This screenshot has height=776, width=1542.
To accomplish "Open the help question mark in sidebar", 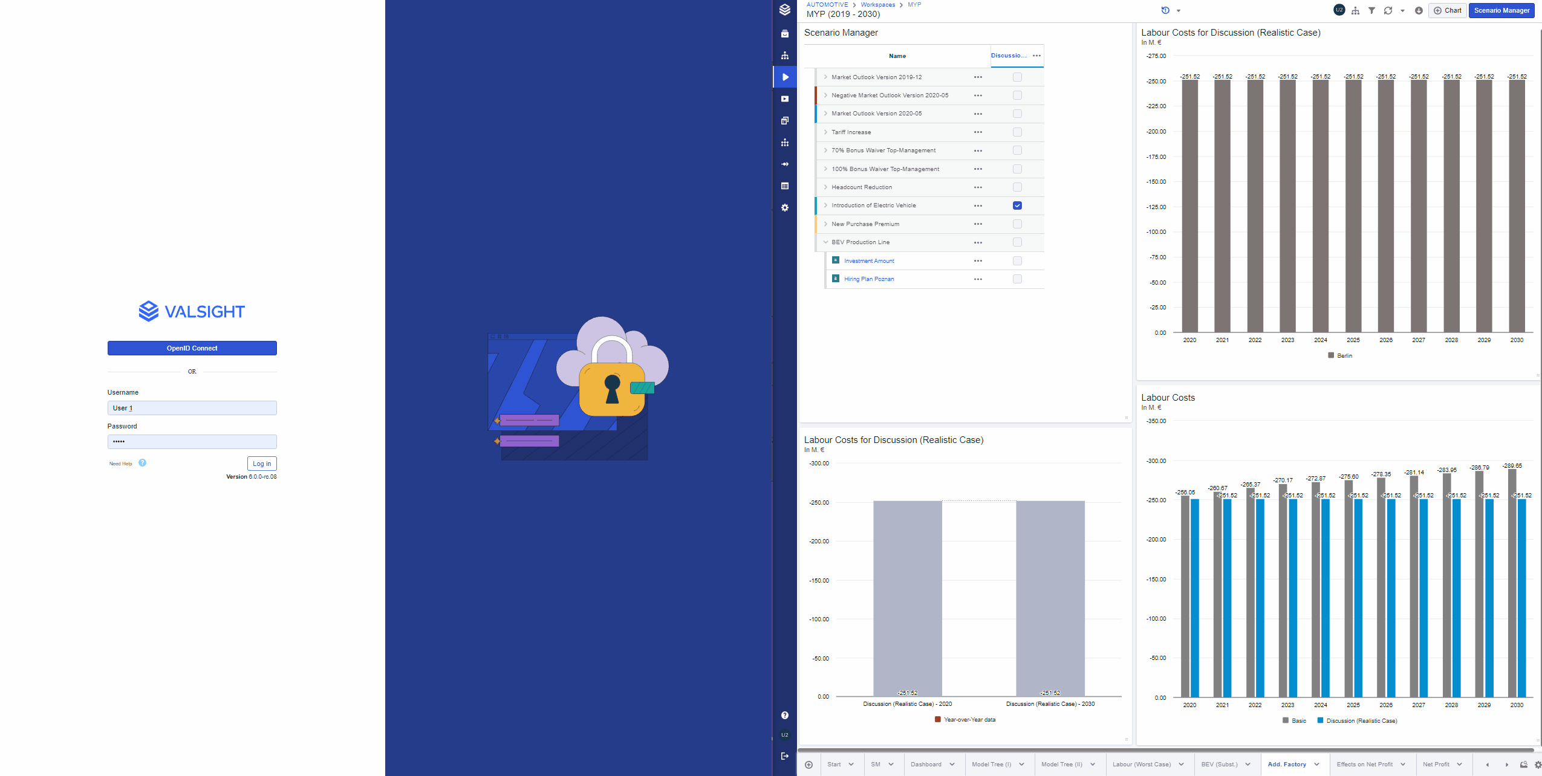I will pos(785,716).
